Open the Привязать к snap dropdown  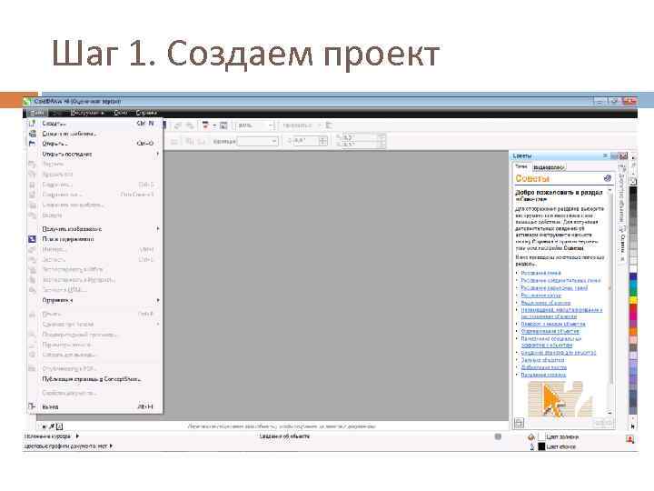pyautogui.click(x=302, y=125)
